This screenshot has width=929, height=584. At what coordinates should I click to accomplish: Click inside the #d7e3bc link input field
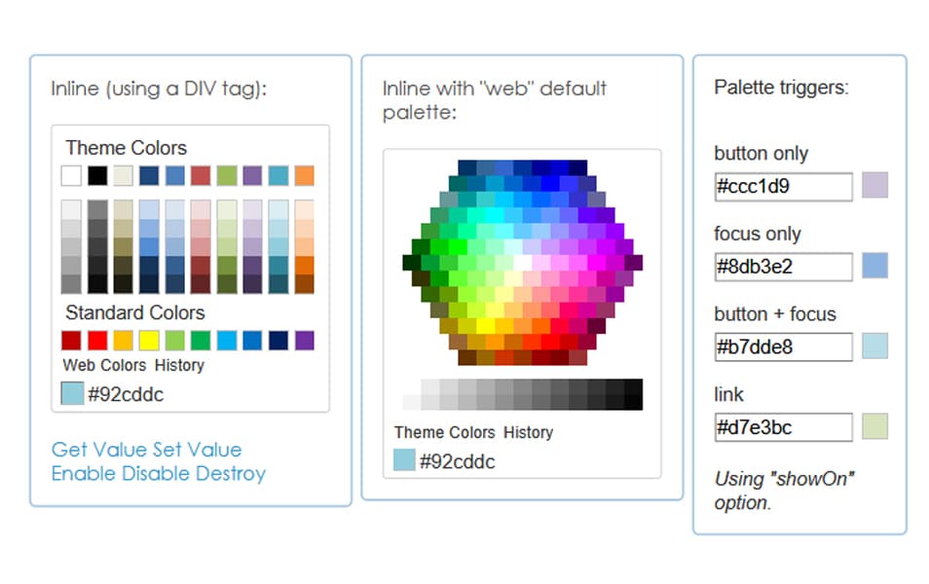pyautogui.click(x=783, y=426)
